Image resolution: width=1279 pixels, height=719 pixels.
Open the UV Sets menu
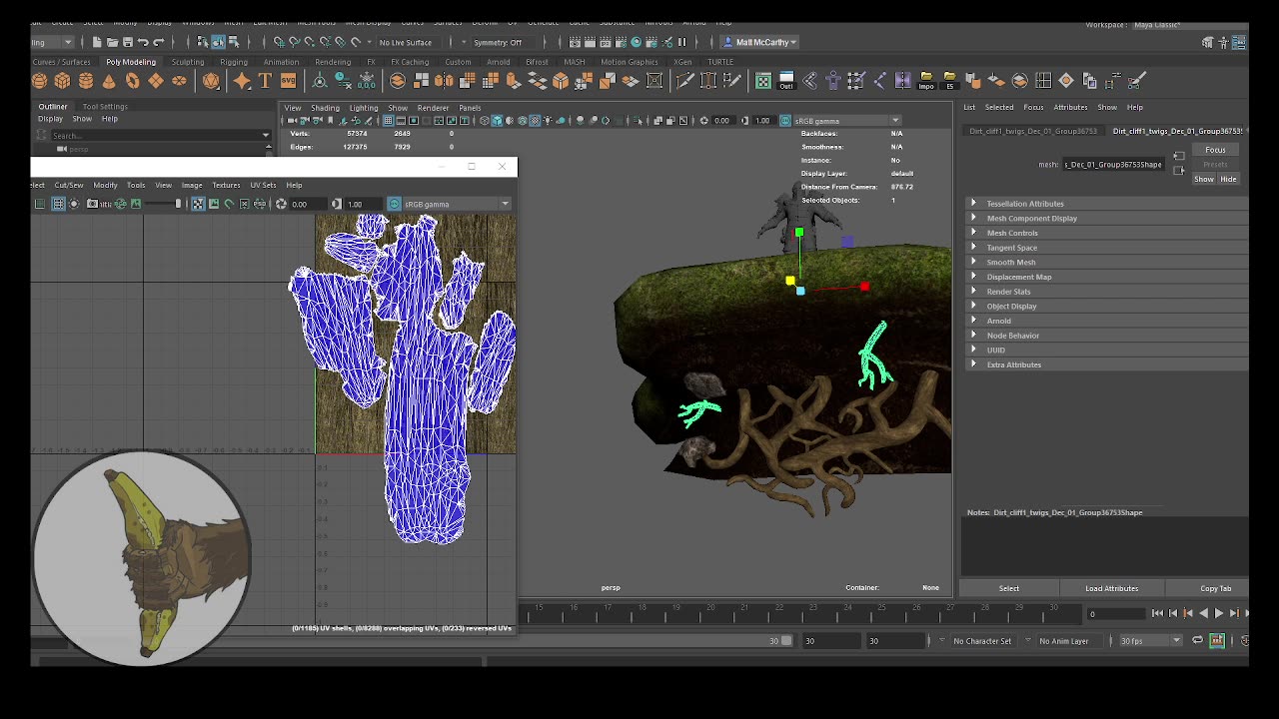coord(263,185)
